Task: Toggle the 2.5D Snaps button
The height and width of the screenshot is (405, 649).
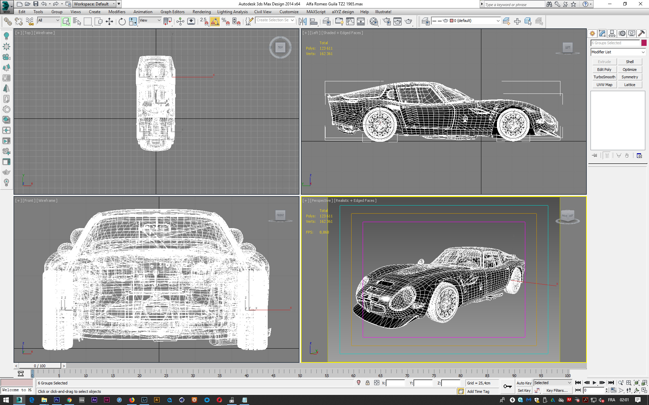Action: 204,22
